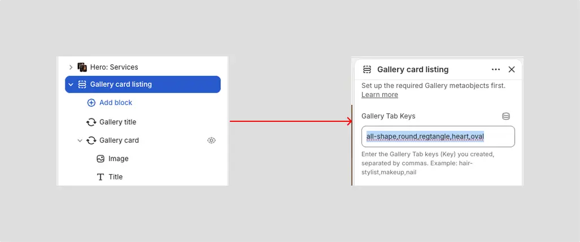Collapse the Gallery card listing section
Screen dimensions: 580x242
71,85
